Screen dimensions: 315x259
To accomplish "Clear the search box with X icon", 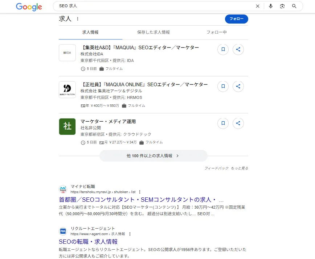I will (258, 6).
